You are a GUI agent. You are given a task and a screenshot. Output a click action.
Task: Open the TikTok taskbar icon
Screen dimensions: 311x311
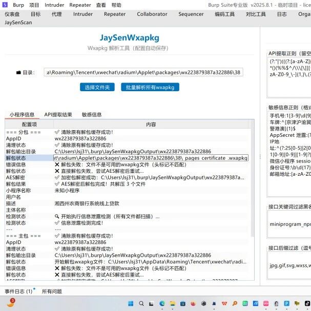[307, 303]
